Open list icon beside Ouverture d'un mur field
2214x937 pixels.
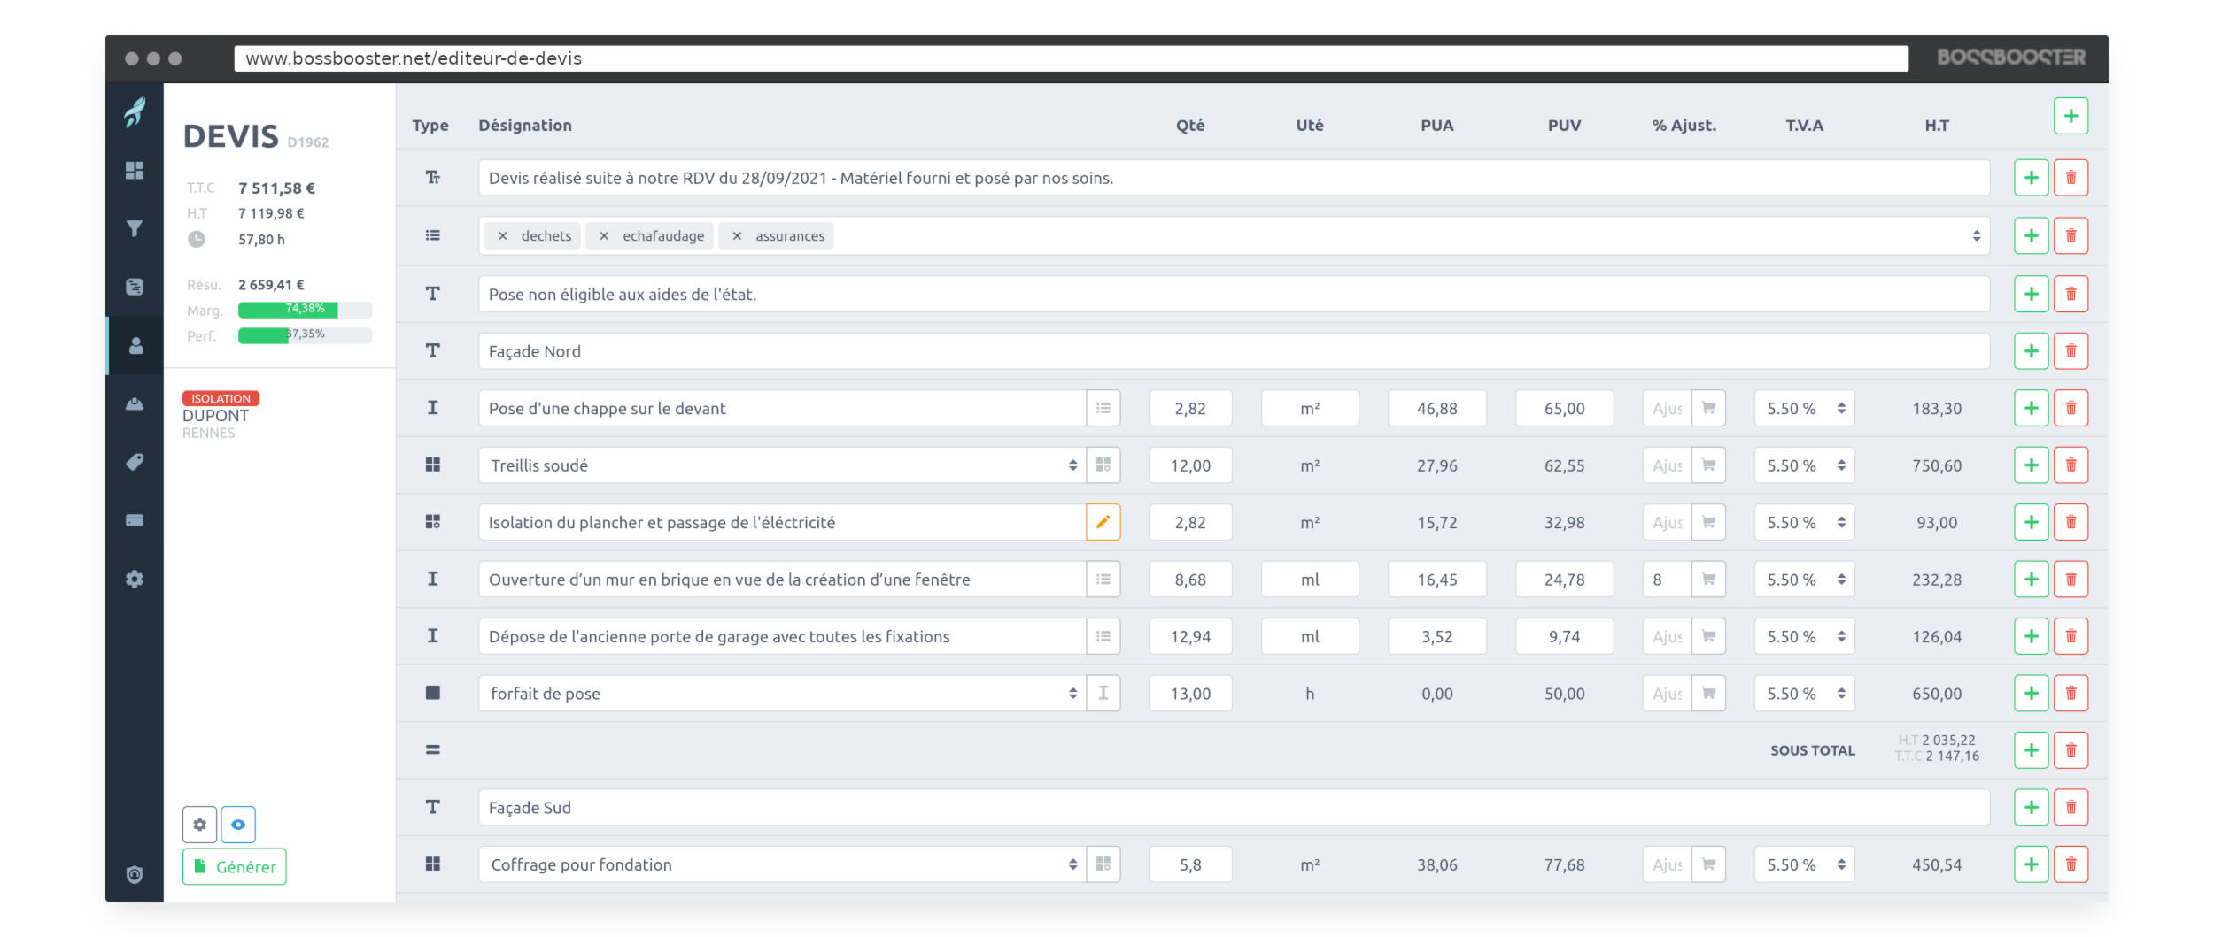pos(1103,580)
